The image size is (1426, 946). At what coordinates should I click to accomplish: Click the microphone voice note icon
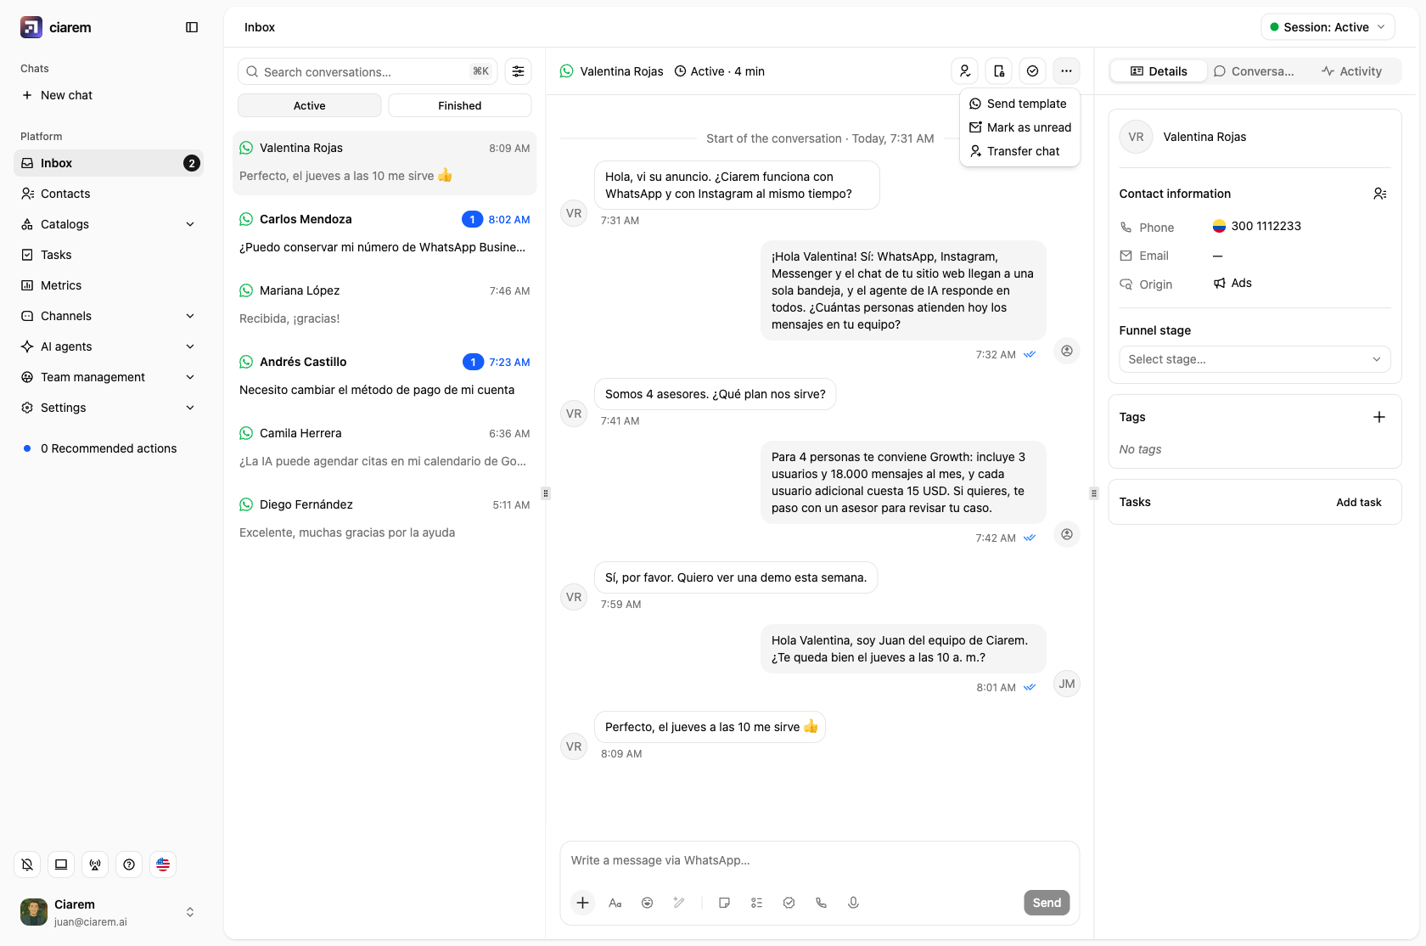[x=854, y=903]
